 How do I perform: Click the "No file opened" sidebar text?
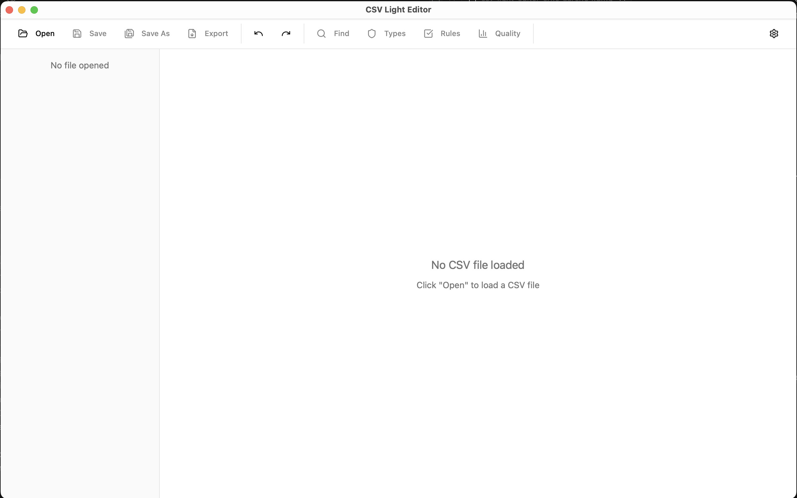pyautogui.click(x=80, y=66)
